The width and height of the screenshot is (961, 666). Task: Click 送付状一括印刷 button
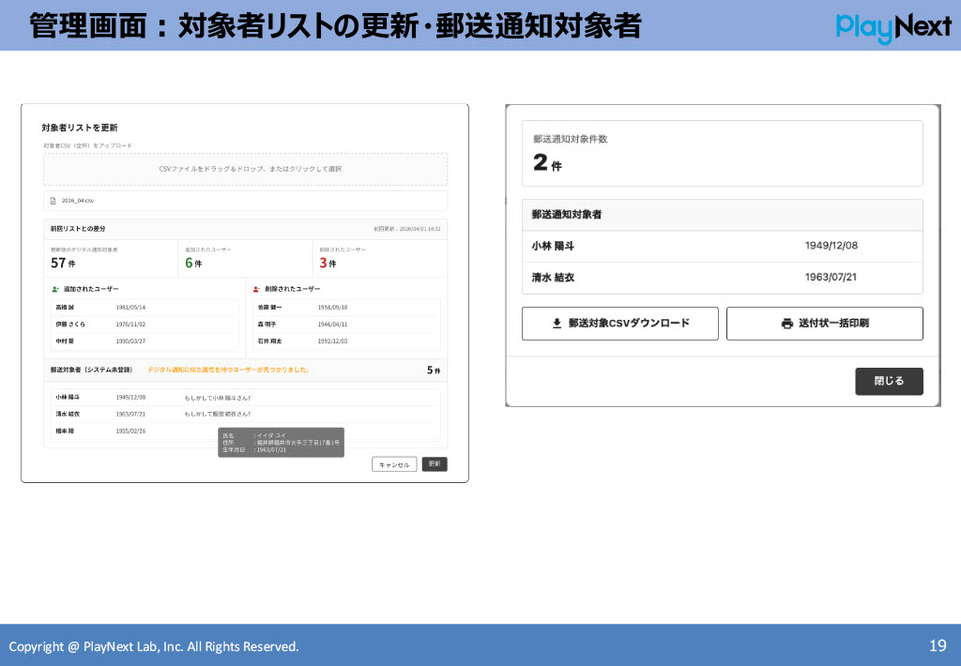click(824, 324)
